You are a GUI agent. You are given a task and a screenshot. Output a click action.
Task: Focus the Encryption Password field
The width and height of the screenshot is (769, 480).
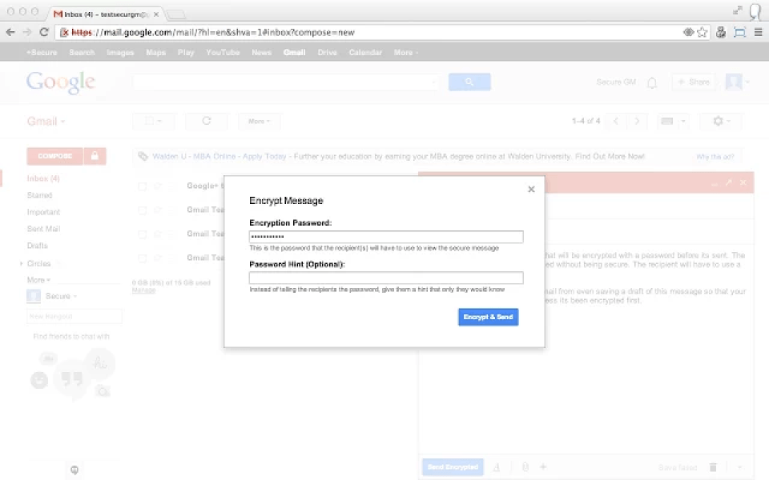[386, 237]
